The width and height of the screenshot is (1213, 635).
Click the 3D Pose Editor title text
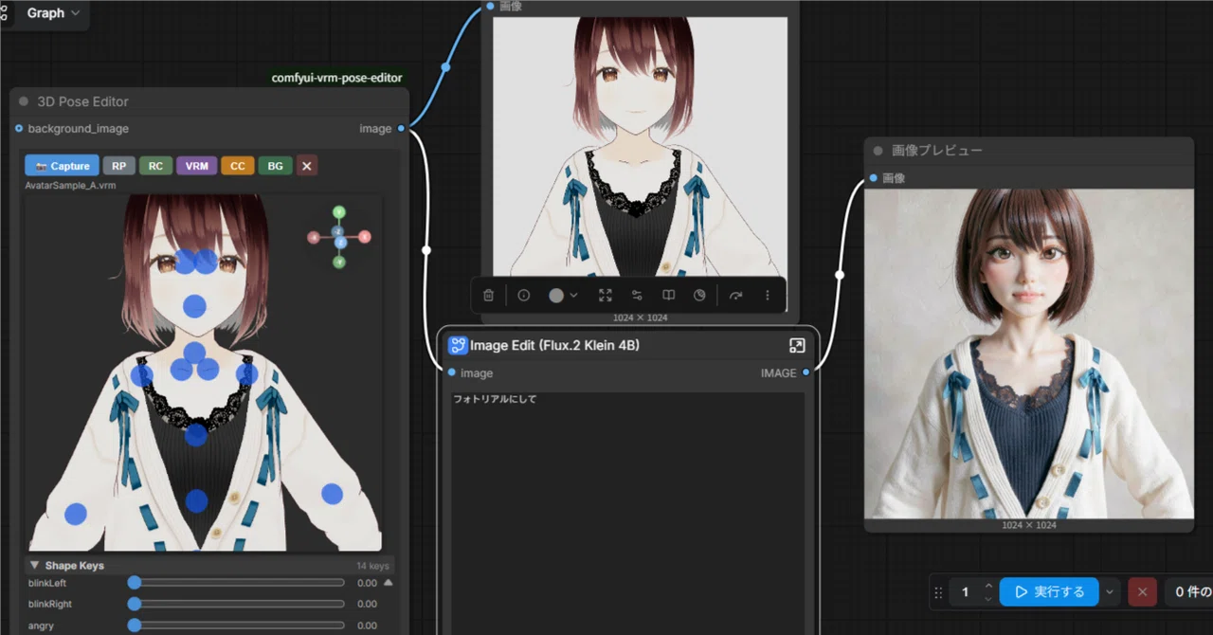pos(82,101)
